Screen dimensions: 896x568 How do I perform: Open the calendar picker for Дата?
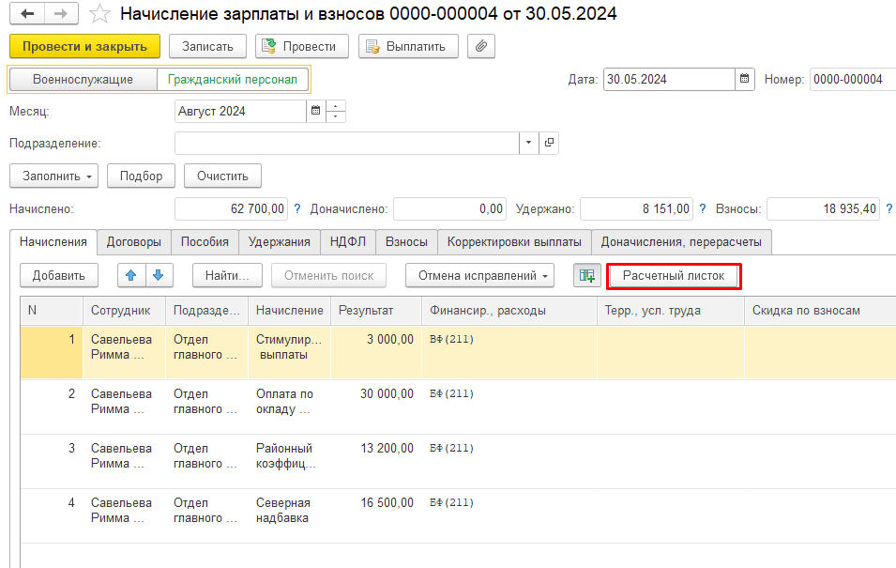coord(744,79)
